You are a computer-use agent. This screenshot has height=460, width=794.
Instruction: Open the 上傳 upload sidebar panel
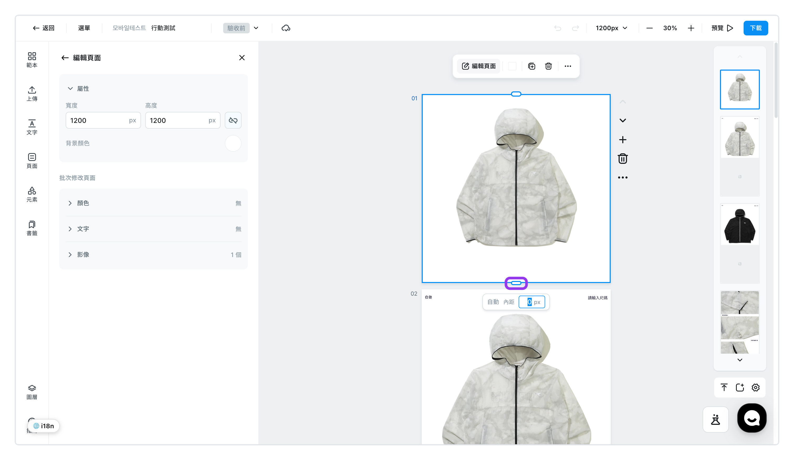click(x=32, y=93)
